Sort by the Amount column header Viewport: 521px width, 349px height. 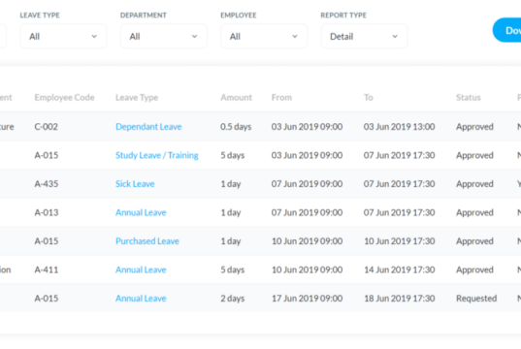pyautogui.click(x=236, y=97)
